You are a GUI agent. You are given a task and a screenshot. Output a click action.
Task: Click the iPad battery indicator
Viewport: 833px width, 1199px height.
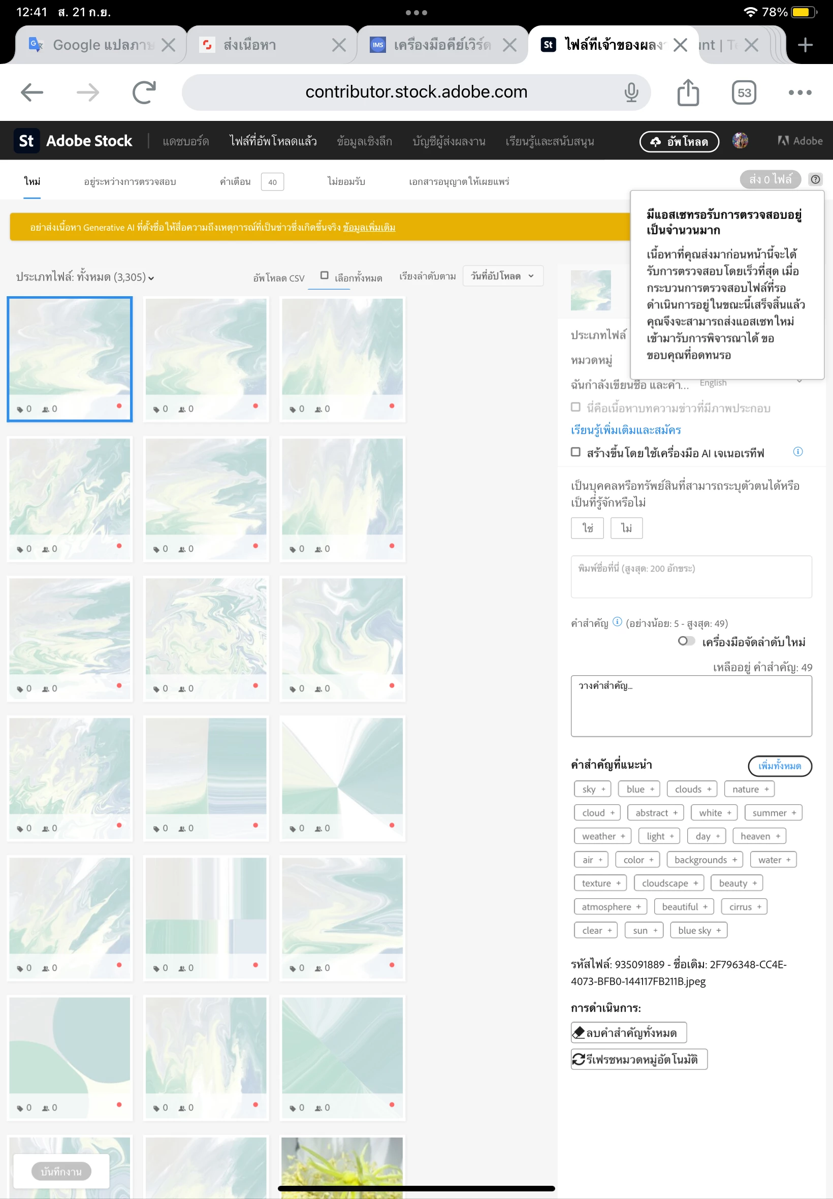pyautogui.click(x=804, y=12)
